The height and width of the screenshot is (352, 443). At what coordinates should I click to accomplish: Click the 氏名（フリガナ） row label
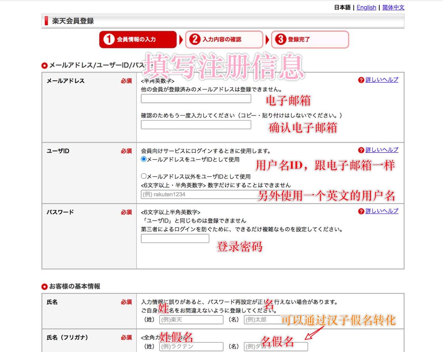(x=67, y=338)
